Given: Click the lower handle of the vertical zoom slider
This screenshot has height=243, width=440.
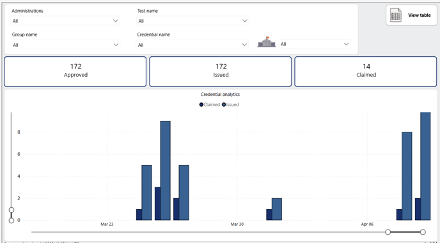Looking at the screenshot, I should click(12, 221).
